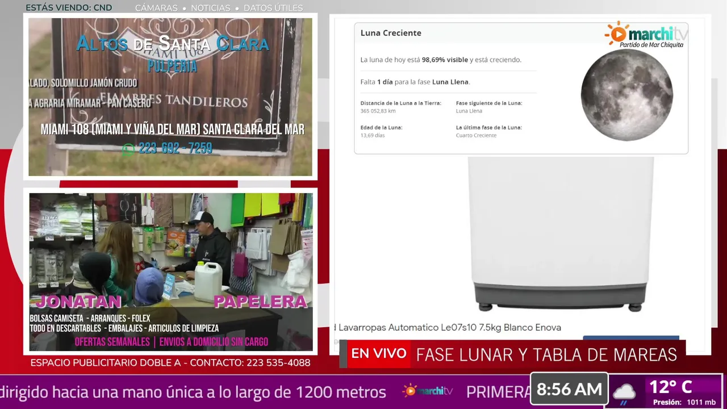Click the 'PAPELERA' title in lower ad

tap(260, 302)
